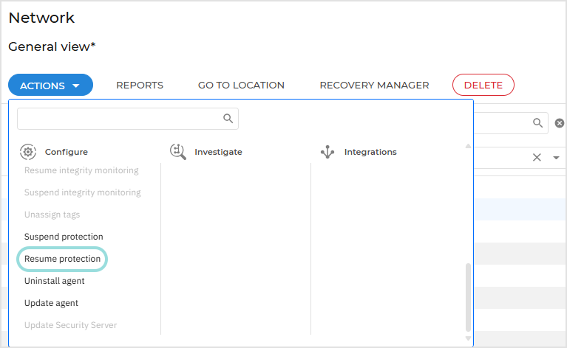Click the magnifier icon in the actions search box

tap(228, 119)
